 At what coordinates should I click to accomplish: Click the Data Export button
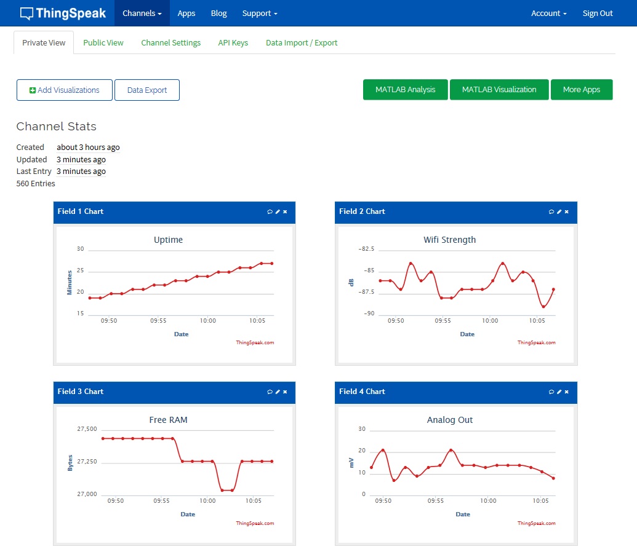tap(147, 90)
